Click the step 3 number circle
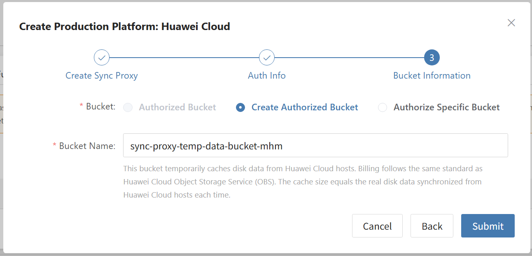Viewport: 532px width, 256px height. pos(432,58)
